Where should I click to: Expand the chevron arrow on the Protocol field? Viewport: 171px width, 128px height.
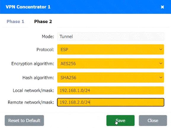[x=161, y=49]
